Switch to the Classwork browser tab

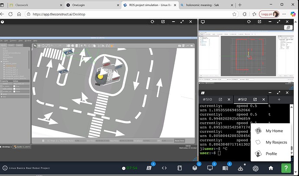[x=36, y=5]
